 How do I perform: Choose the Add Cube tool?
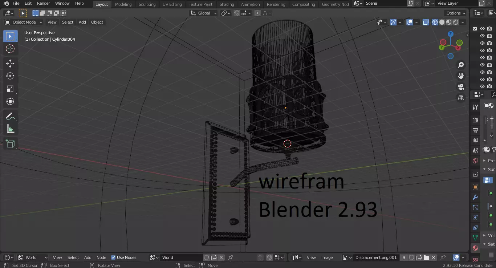[10, 143]
